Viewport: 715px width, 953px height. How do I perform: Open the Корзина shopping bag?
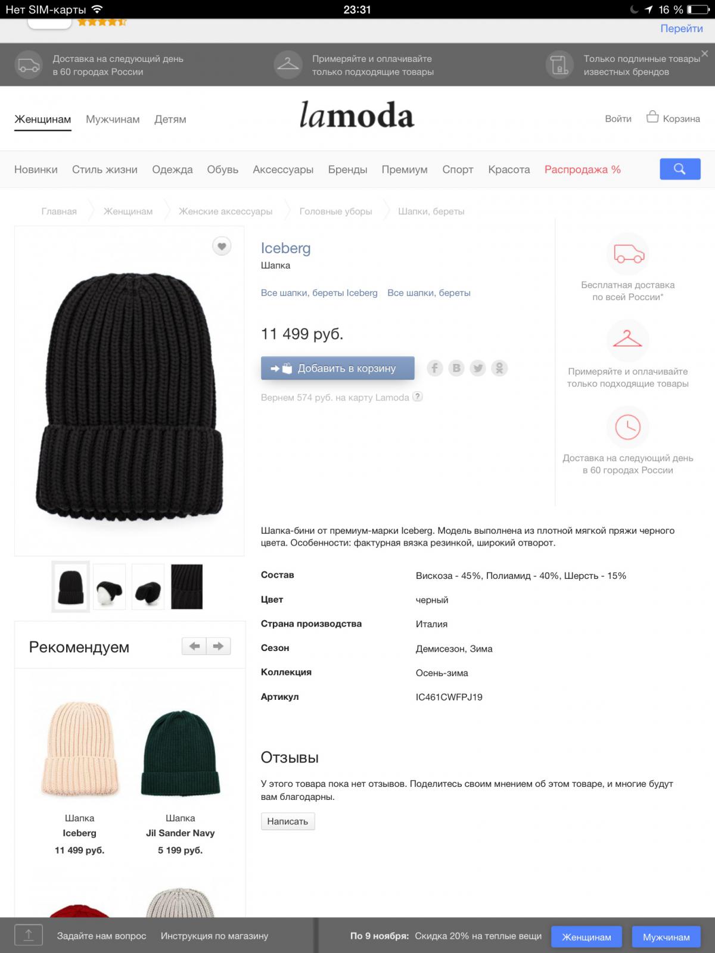coord(673,118)
